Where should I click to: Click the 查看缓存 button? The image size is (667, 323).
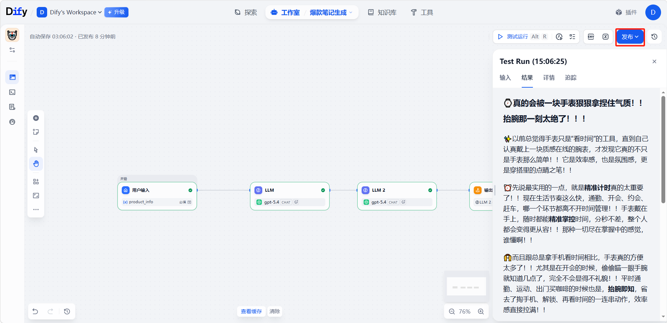tap(251, 311)
